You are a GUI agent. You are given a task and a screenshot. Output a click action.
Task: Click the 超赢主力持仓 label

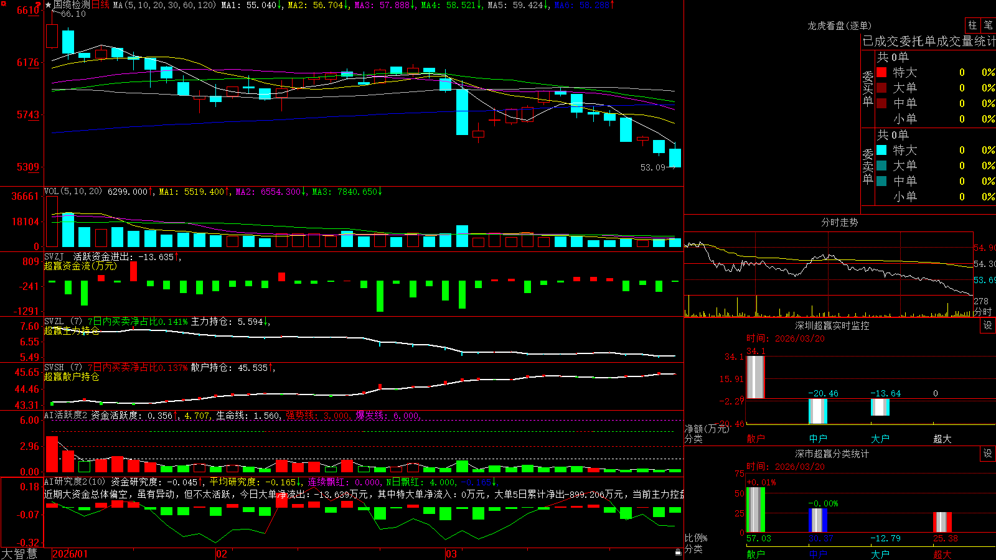[71, 331]
